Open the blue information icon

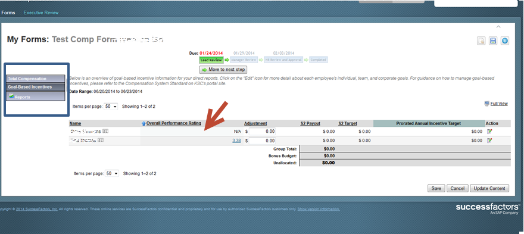pyautogui.click(x=504, y=41)
